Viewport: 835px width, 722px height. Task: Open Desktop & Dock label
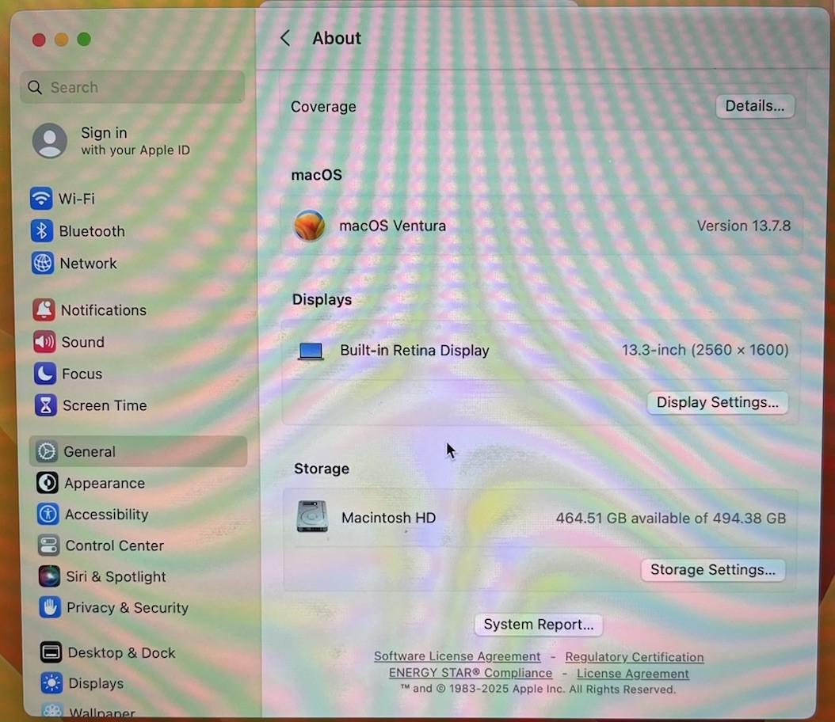point(121,652)
